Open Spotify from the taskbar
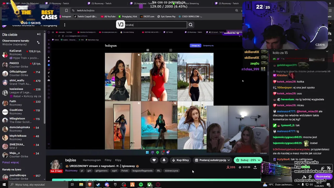 [x=141, y=185]
